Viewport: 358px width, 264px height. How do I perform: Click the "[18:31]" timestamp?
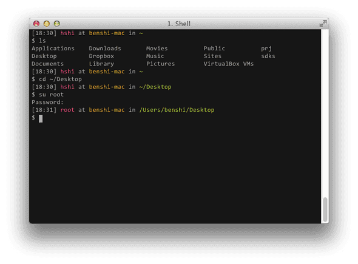(x=44, y=110)
